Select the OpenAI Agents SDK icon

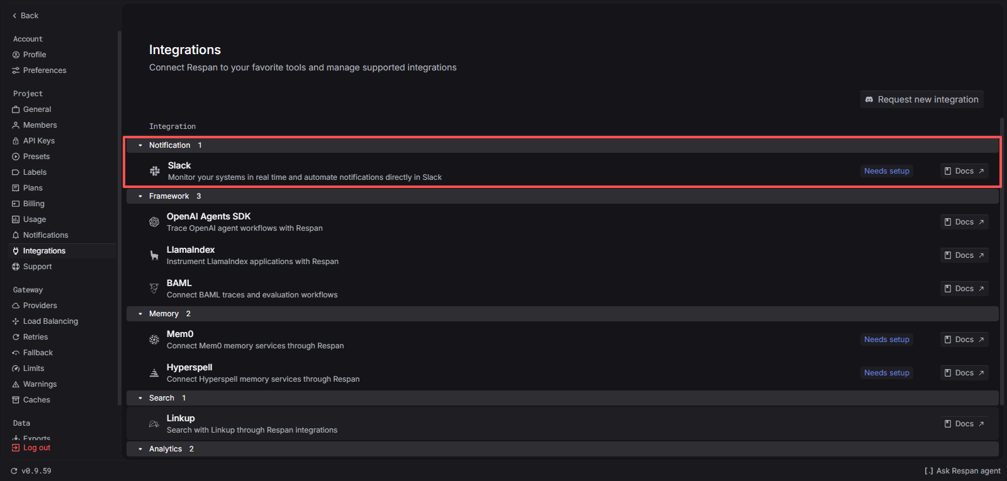154,221
